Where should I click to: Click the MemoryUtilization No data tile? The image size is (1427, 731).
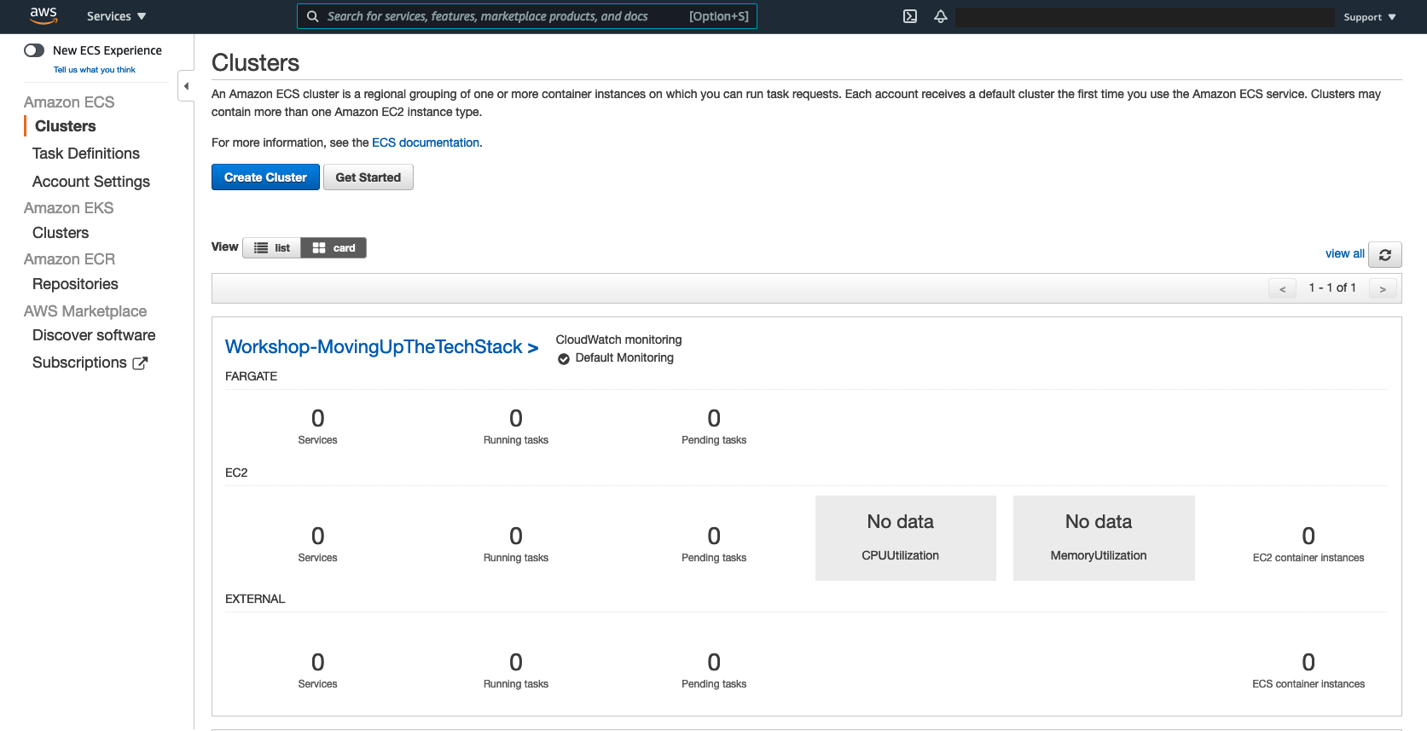point(1104,538)
